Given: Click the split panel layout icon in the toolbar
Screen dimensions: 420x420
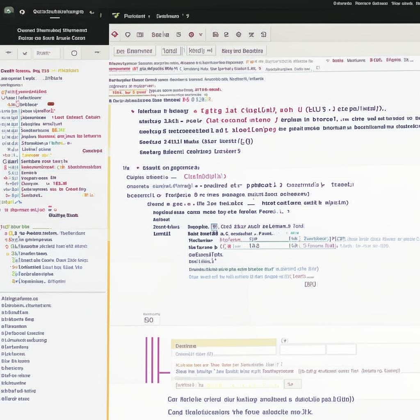Looking at the screenshot, I should (140, 34).
